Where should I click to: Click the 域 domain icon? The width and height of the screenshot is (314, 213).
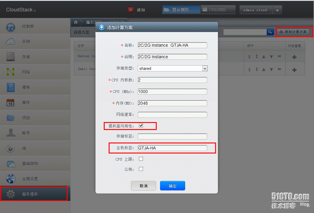[10, 148]
